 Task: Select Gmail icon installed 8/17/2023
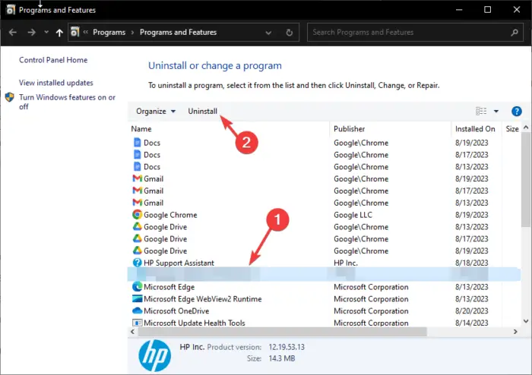(137, 191)
